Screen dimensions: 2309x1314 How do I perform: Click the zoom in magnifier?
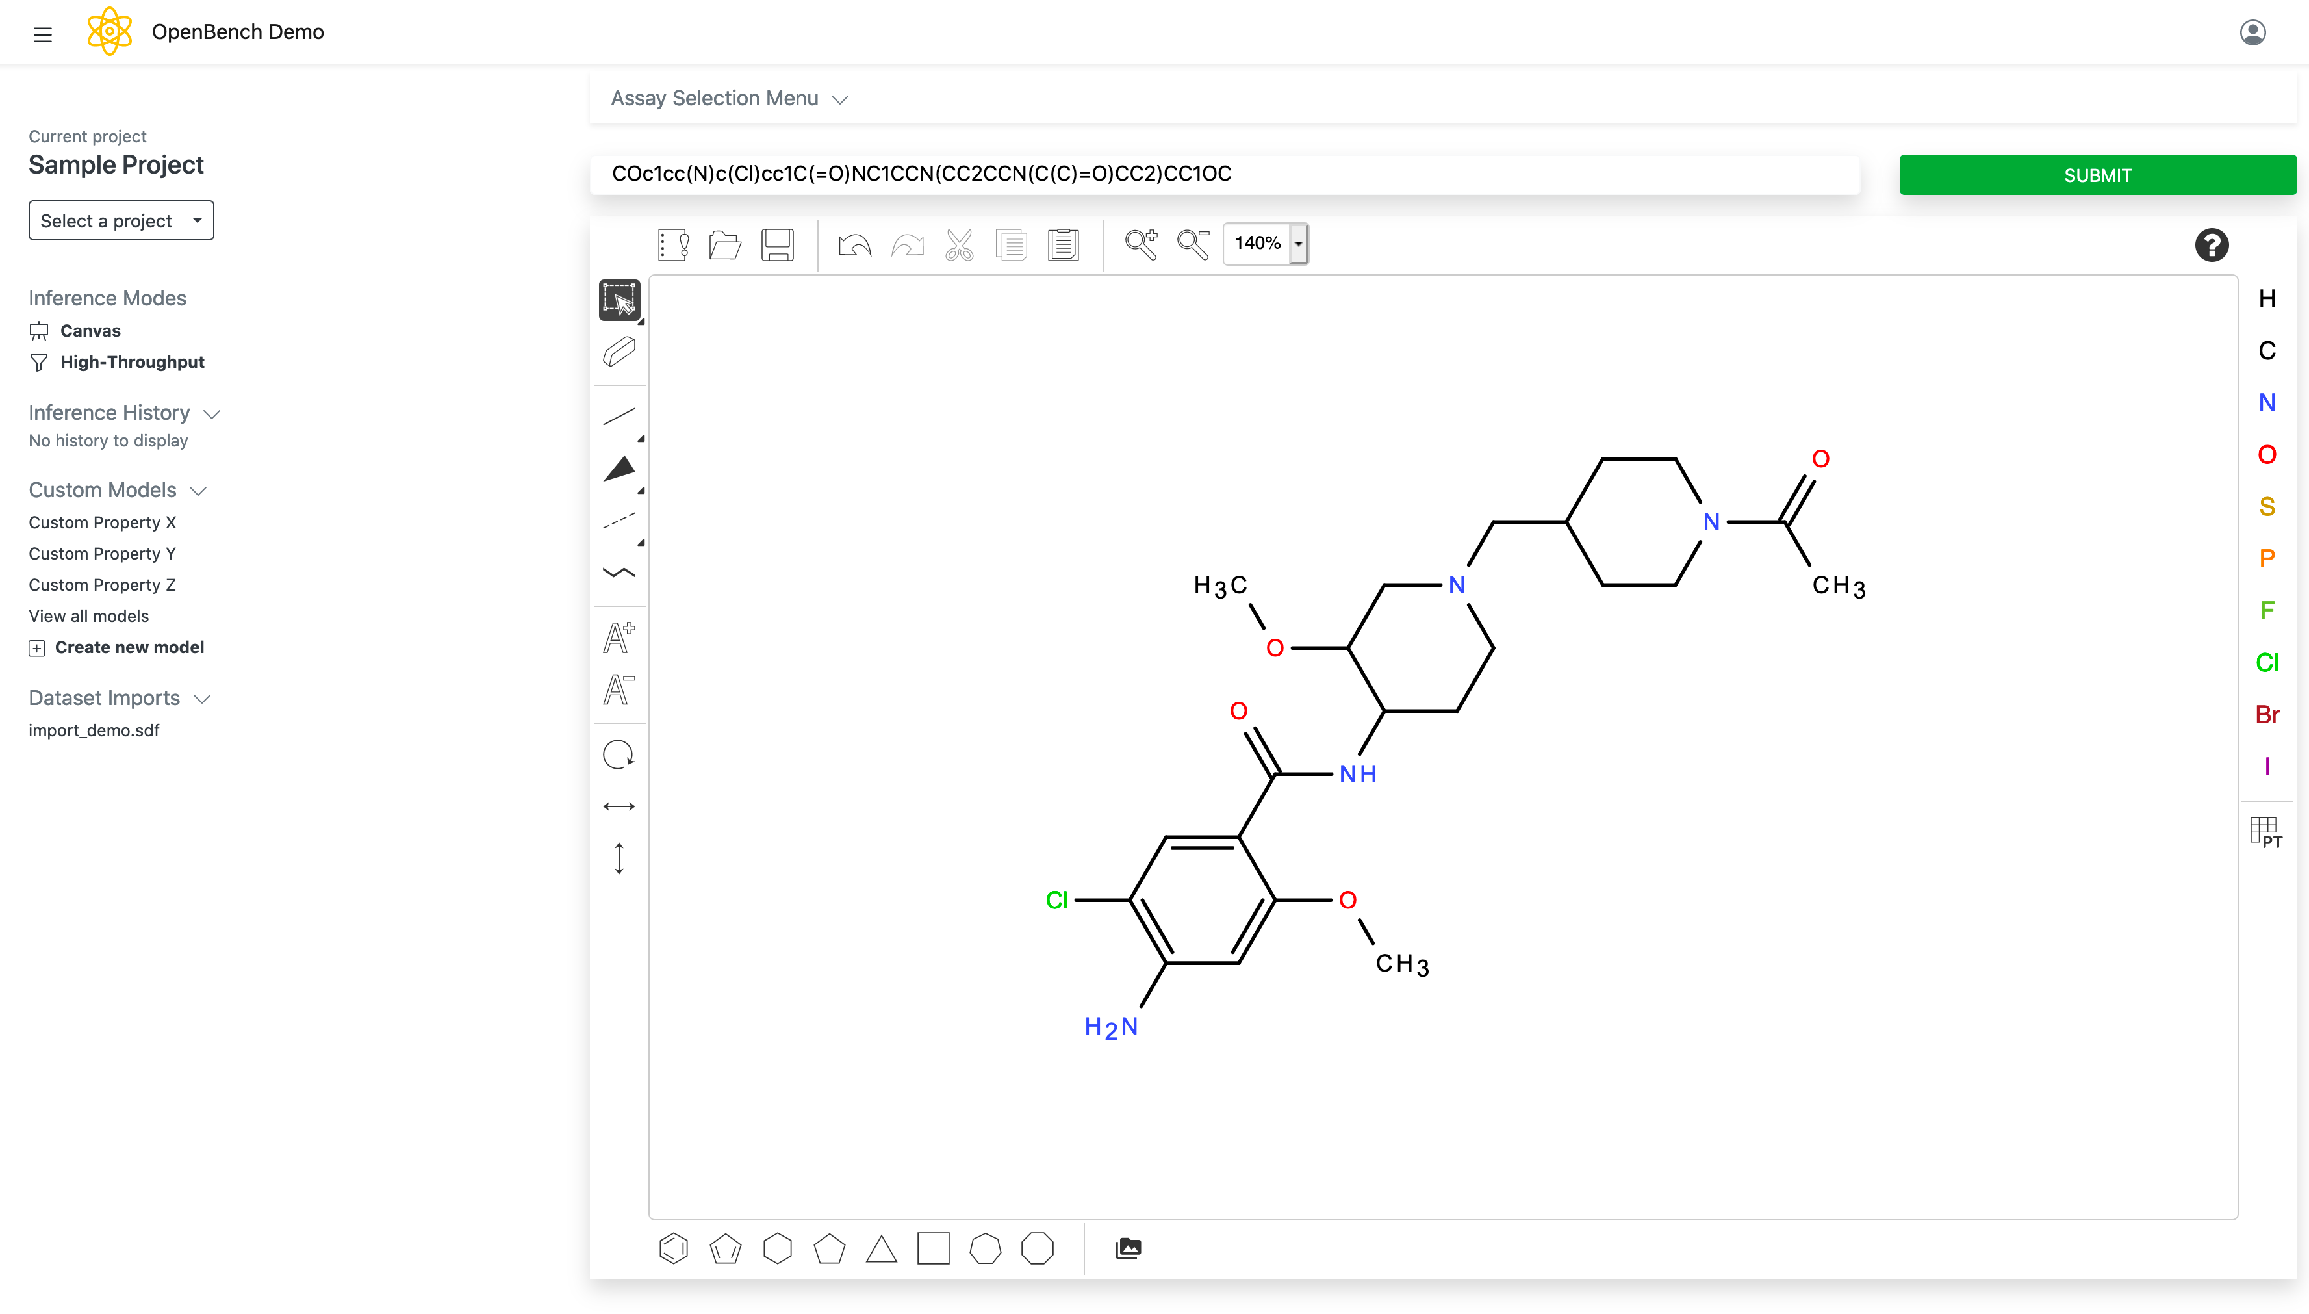(x=1140, y=244)
